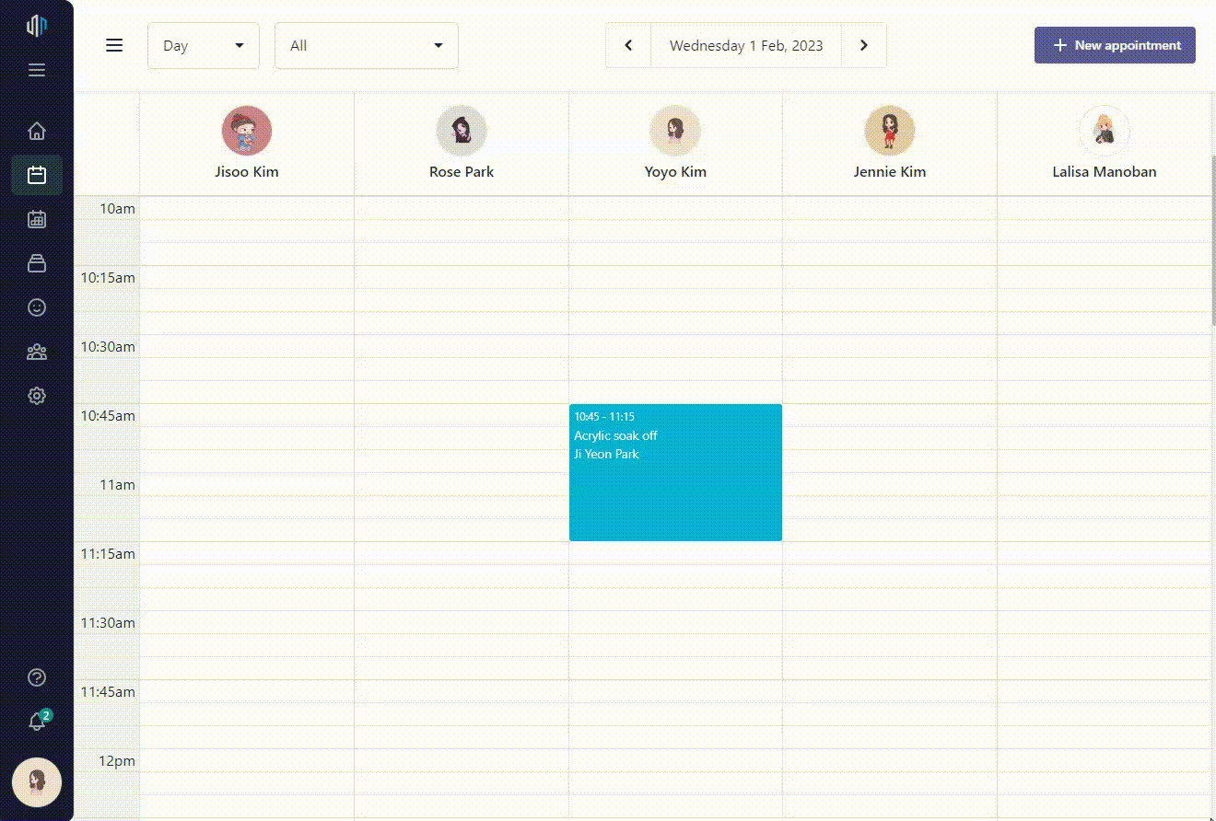This screenshot has height=821, width=1216.
Task: Toggle the calendar panel hamburger menu
Action: (114, 45)
